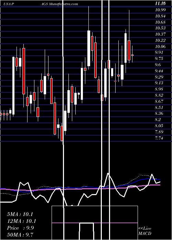The width and height of the screenshot is (172, 240).
Task: Click the 9.44 price axis label
Action: (x=159, y=71)
